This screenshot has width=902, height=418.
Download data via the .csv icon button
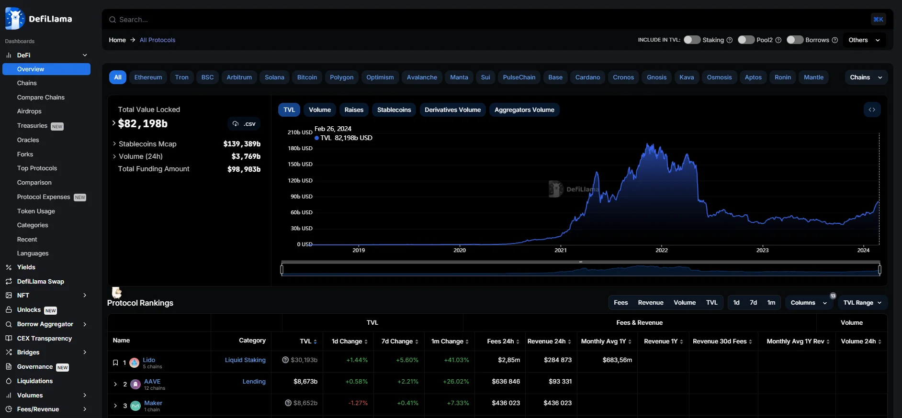click(244, 124)
